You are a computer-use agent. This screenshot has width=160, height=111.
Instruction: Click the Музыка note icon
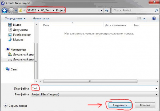click(x=10, y=39)
